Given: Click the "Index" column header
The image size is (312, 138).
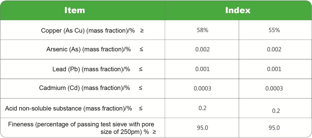Looking at the screenshot, I should coord(238,10).
